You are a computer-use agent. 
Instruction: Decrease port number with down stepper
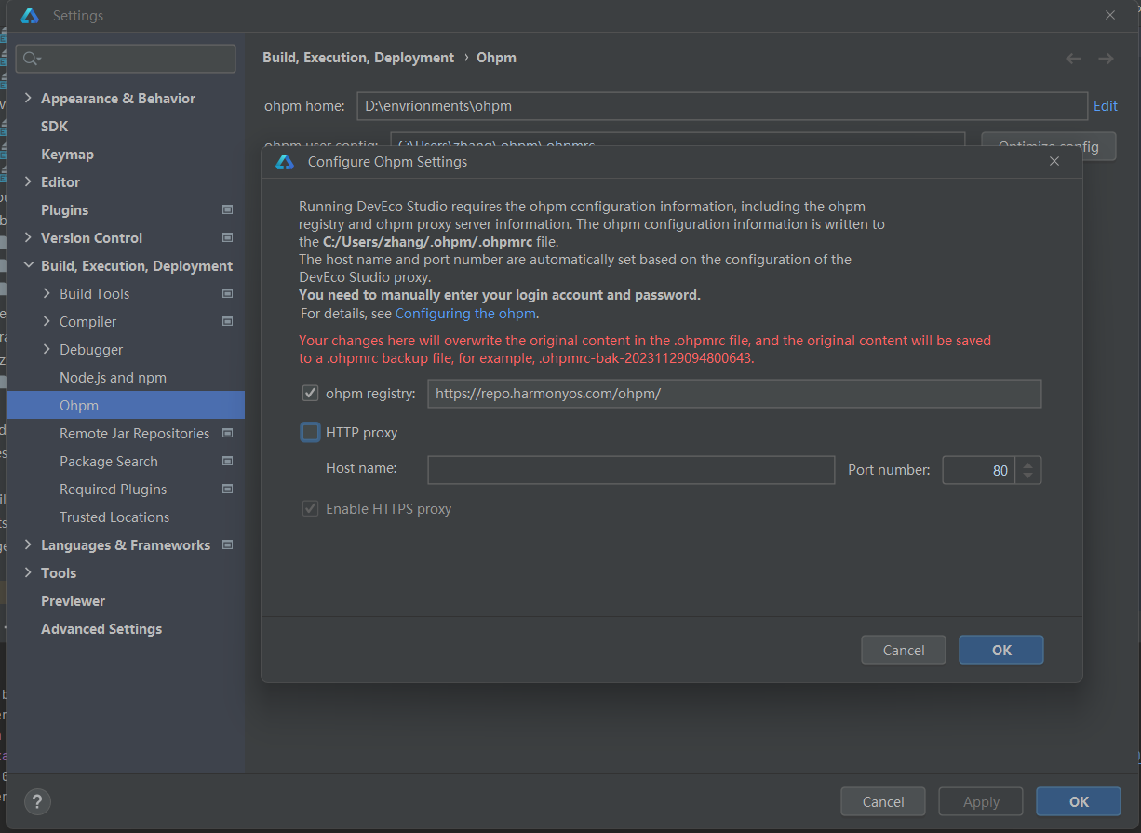pos(1027,477)
